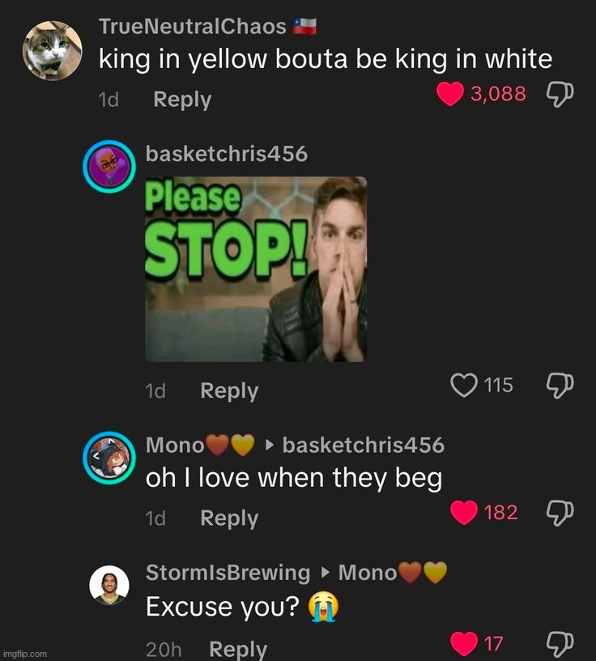Reply to TrueNeutralChaos's comment

pos(181,99)
